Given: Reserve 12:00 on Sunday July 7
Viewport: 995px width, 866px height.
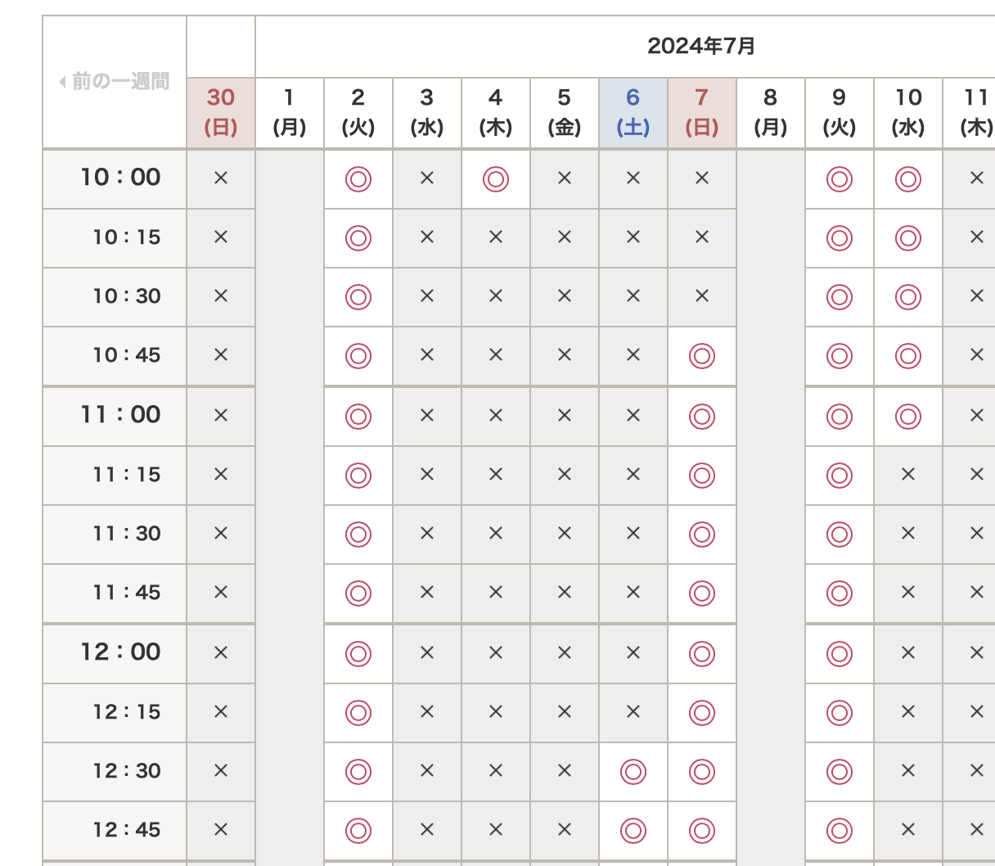Looking at the screenshot, I should 702,653.
